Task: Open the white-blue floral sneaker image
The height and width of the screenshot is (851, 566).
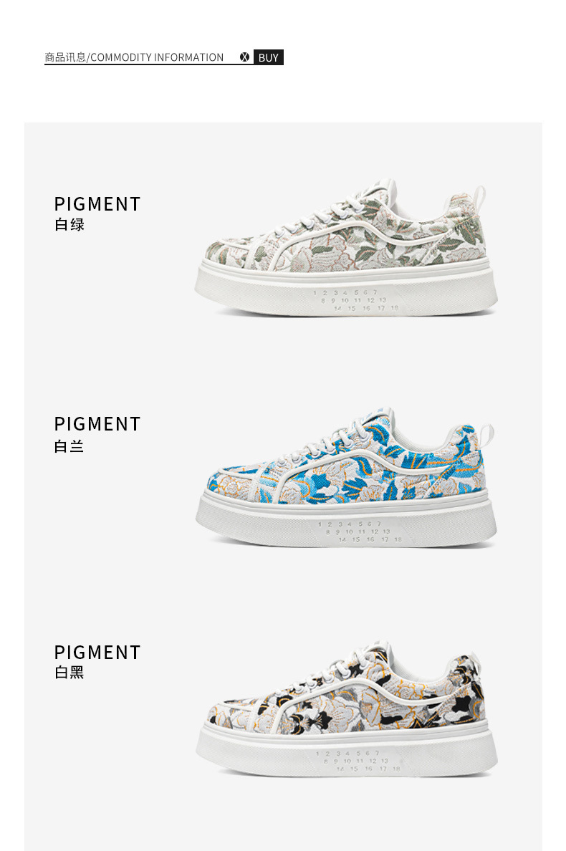Action: (345, 476)
